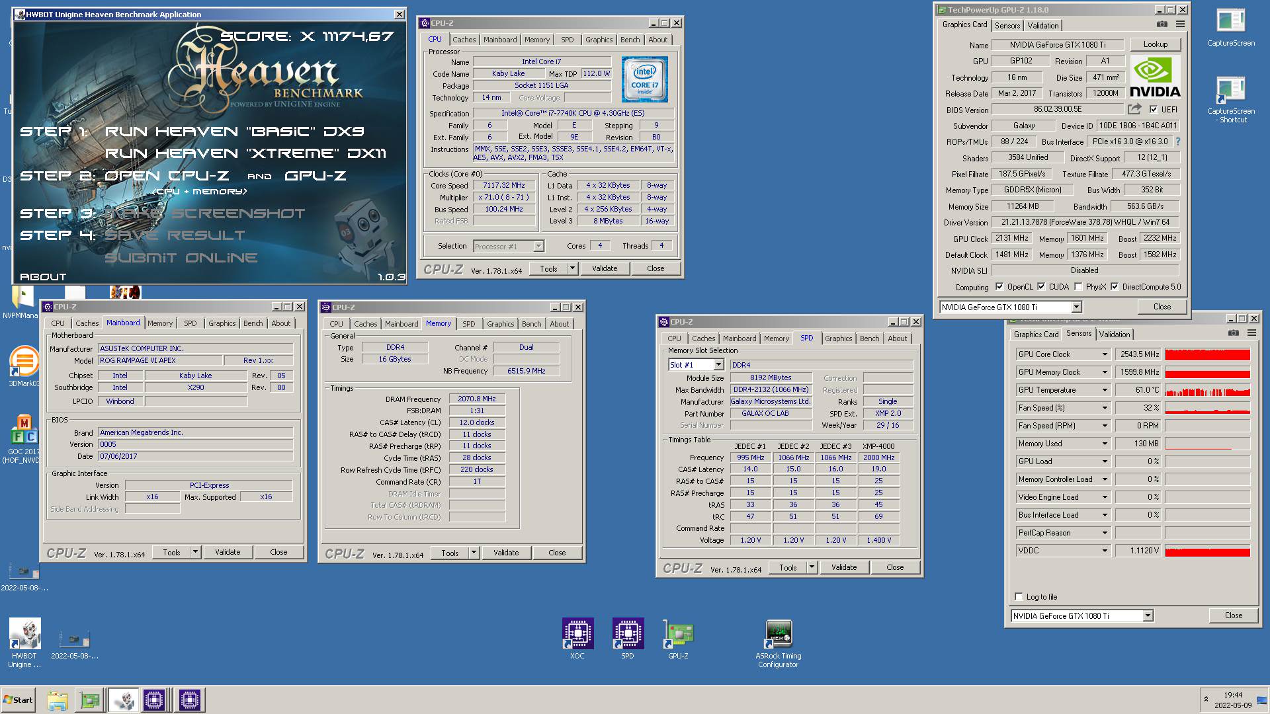The image size is (1270, 714).
Task: Show hidden system tray icons
Action: tap(1206, 699)
